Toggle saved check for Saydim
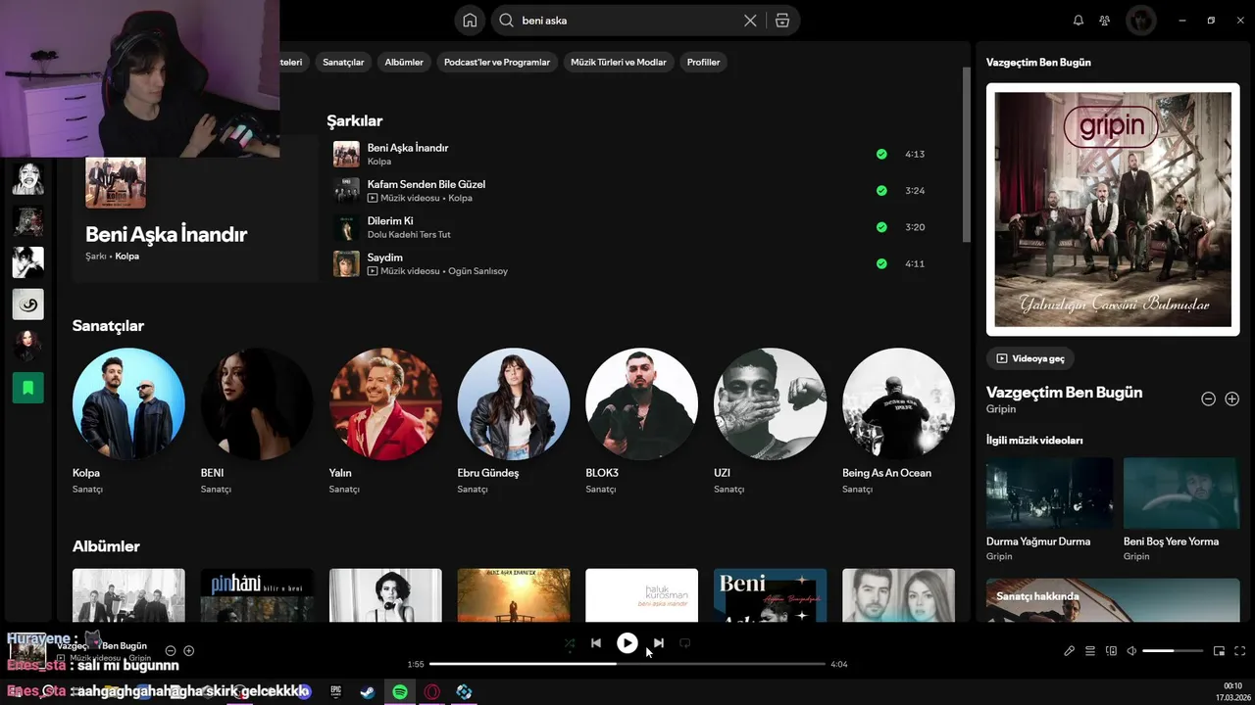This screenshot has height=705, width=1255. (881, 263)
